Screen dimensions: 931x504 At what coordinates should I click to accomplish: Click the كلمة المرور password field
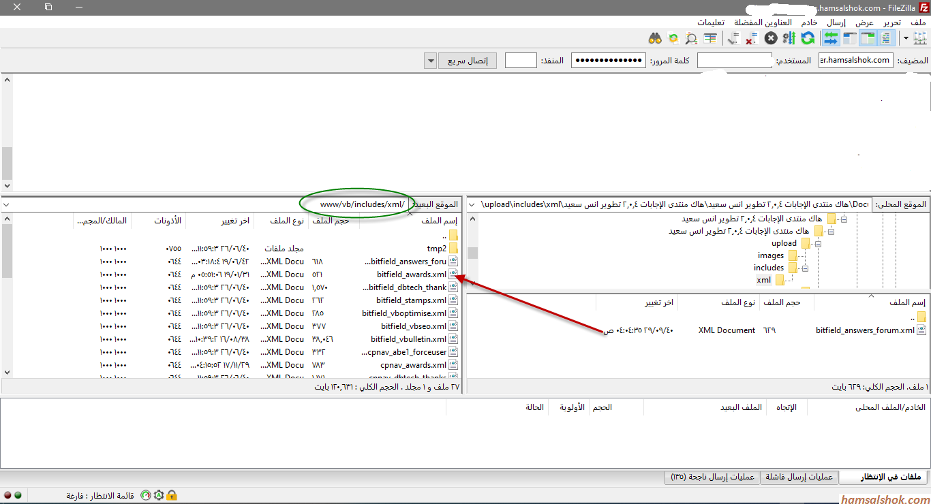tap(609, 60)
